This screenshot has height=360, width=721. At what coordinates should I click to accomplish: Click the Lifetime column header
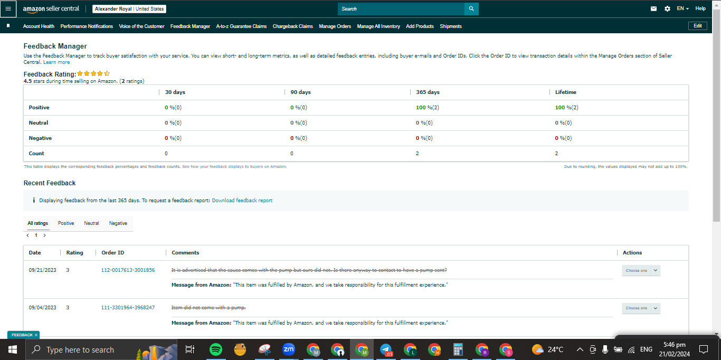tap(566, 92)
